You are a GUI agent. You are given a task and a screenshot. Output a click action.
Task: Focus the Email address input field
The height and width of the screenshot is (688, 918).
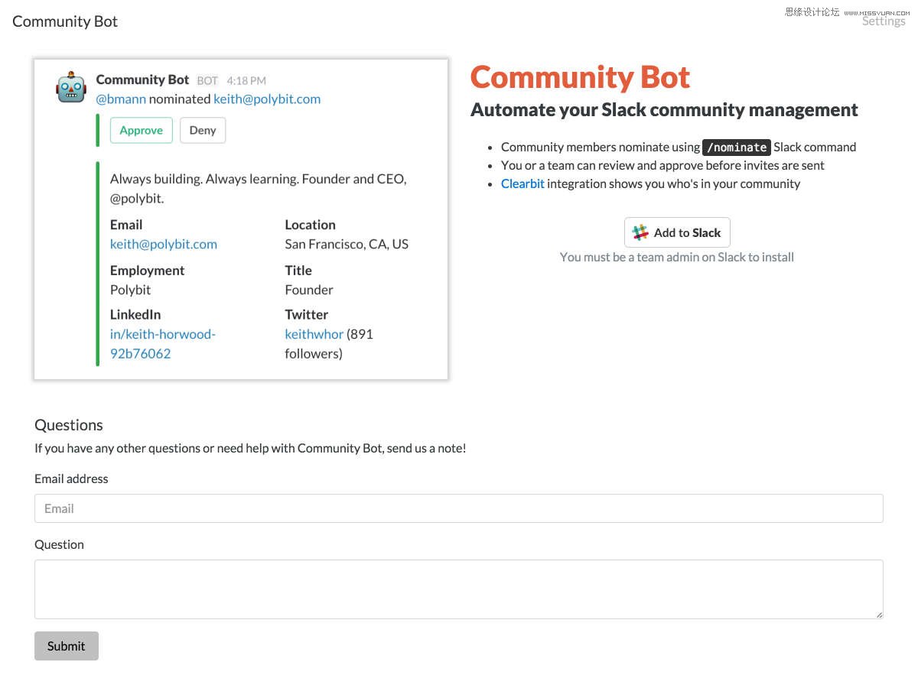pyautogui.click(x=459, y=508)
